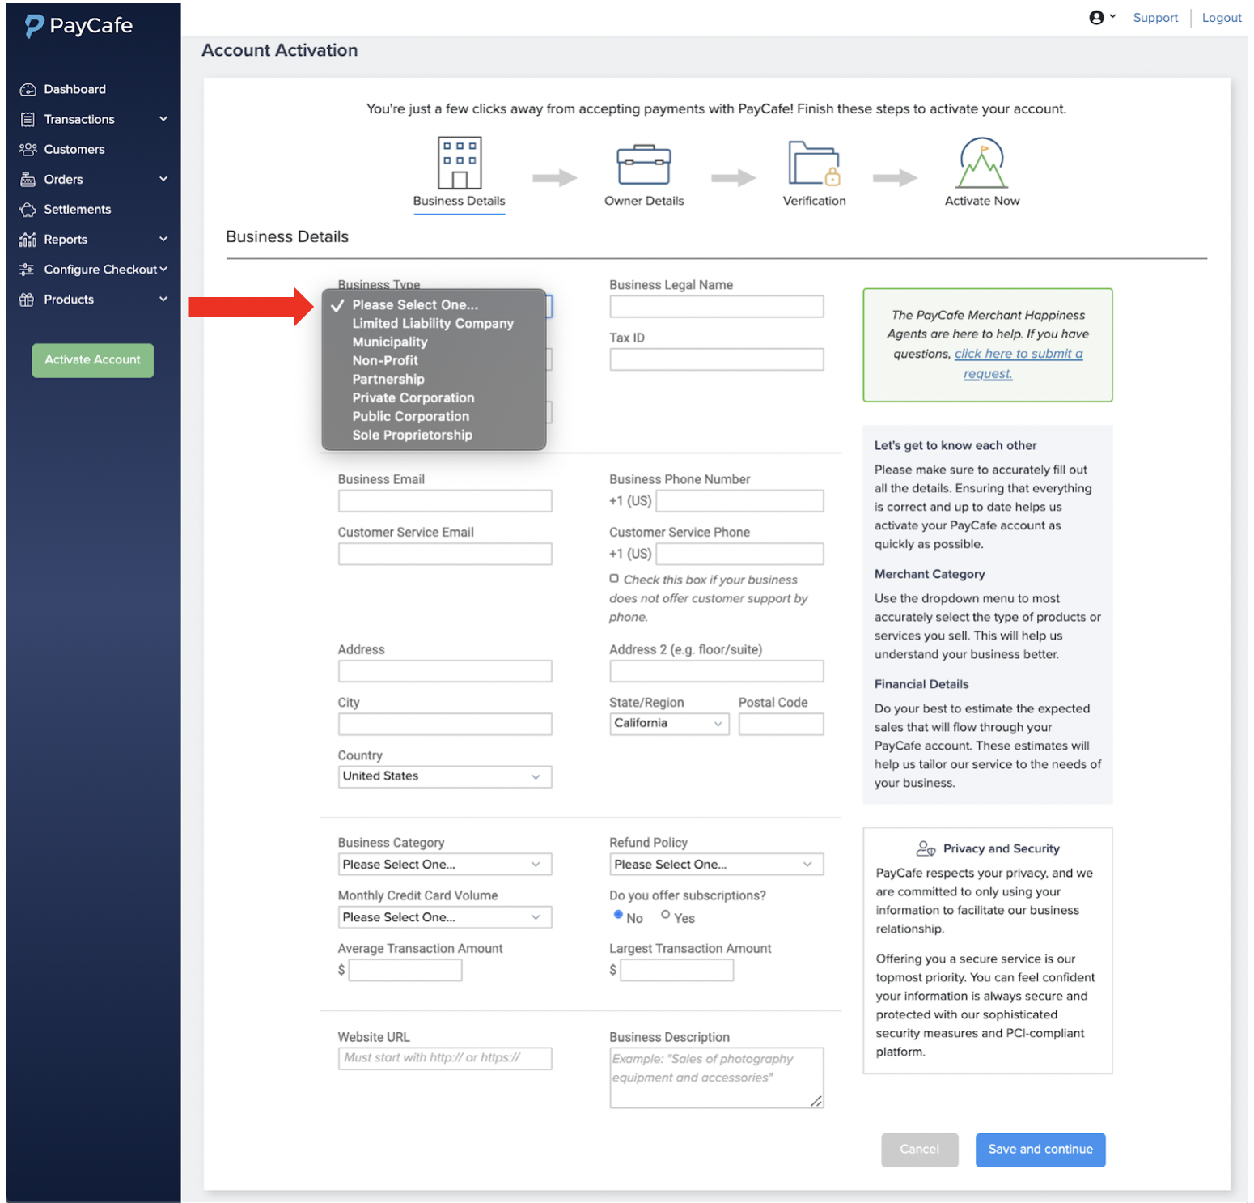Open the State/Region California dropdown

click(x=669, y=724)
